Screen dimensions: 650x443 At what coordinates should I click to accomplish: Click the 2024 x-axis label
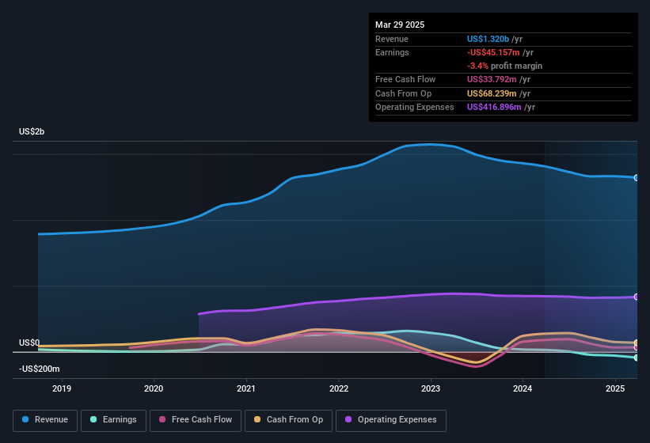pyautogui.click(x=523, y=388)
